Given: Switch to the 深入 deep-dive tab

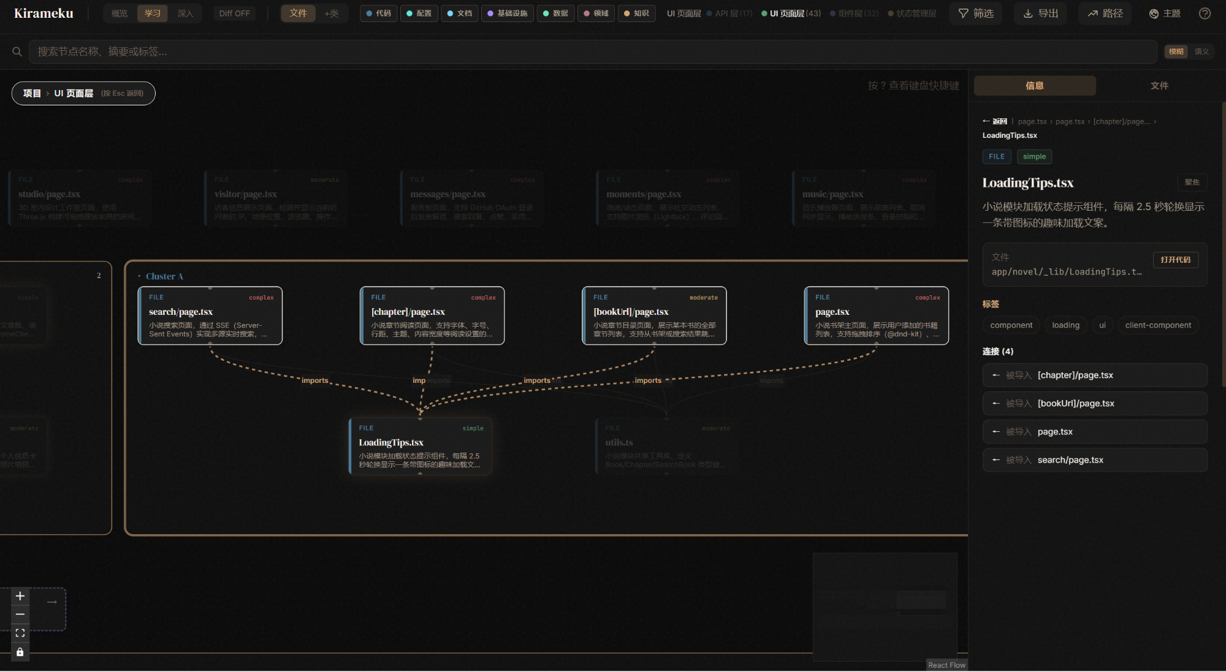Looking at the screenshot, I should (185, 13).
